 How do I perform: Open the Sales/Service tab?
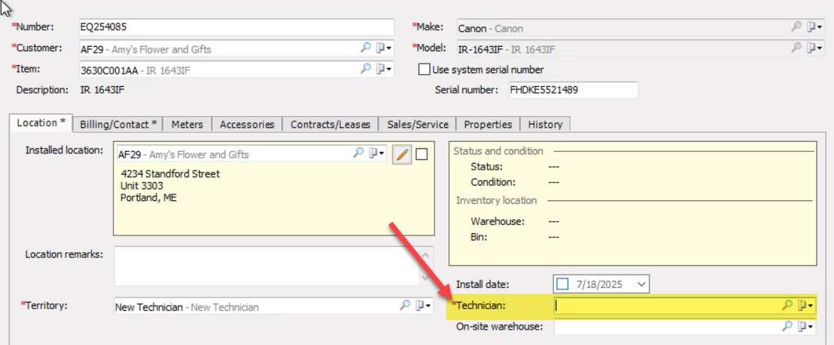[x=418, y=124]
